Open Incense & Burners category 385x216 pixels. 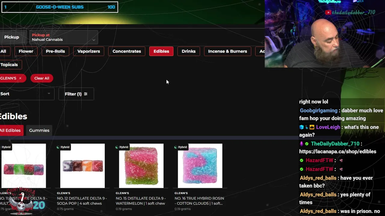click(227, 51)
